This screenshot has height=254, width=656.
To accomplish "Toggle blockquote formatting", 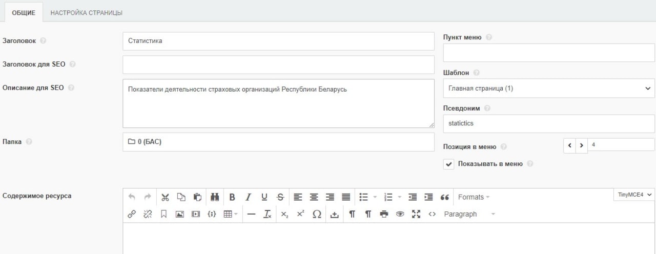I will (x=445, y=197).
